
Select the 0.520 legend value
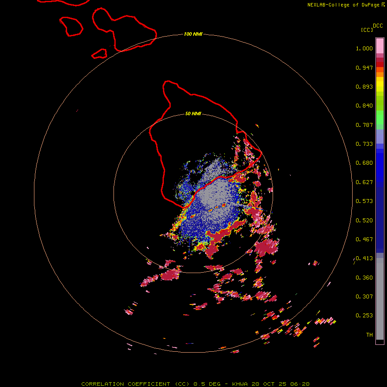[x=364, y=221]
